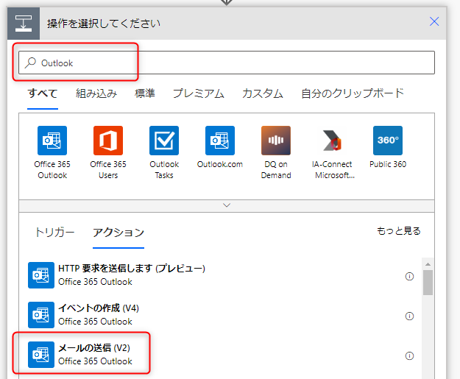Open the トリガー tab
Screen dimensions: 460x379
[54, 232]
